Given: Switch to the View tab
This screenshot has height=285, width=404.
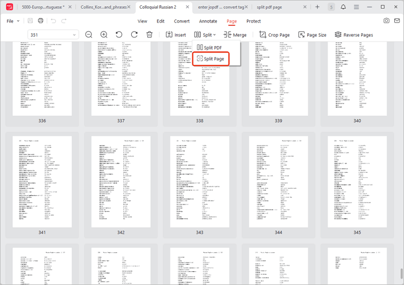Looking at the screenshot, I should click(142, 21).
